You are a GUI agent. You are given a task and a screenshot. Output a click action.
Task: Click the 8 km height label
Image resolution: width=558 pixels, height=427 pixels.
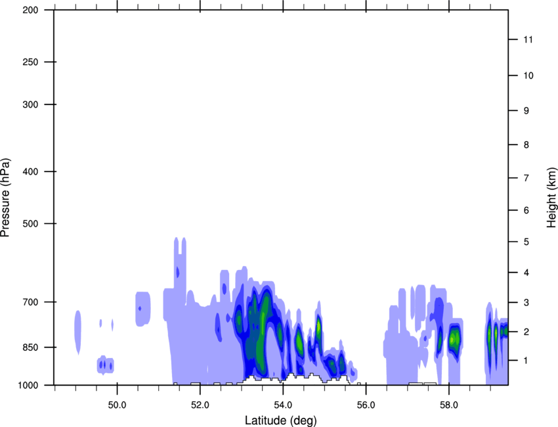click(526, 145)
